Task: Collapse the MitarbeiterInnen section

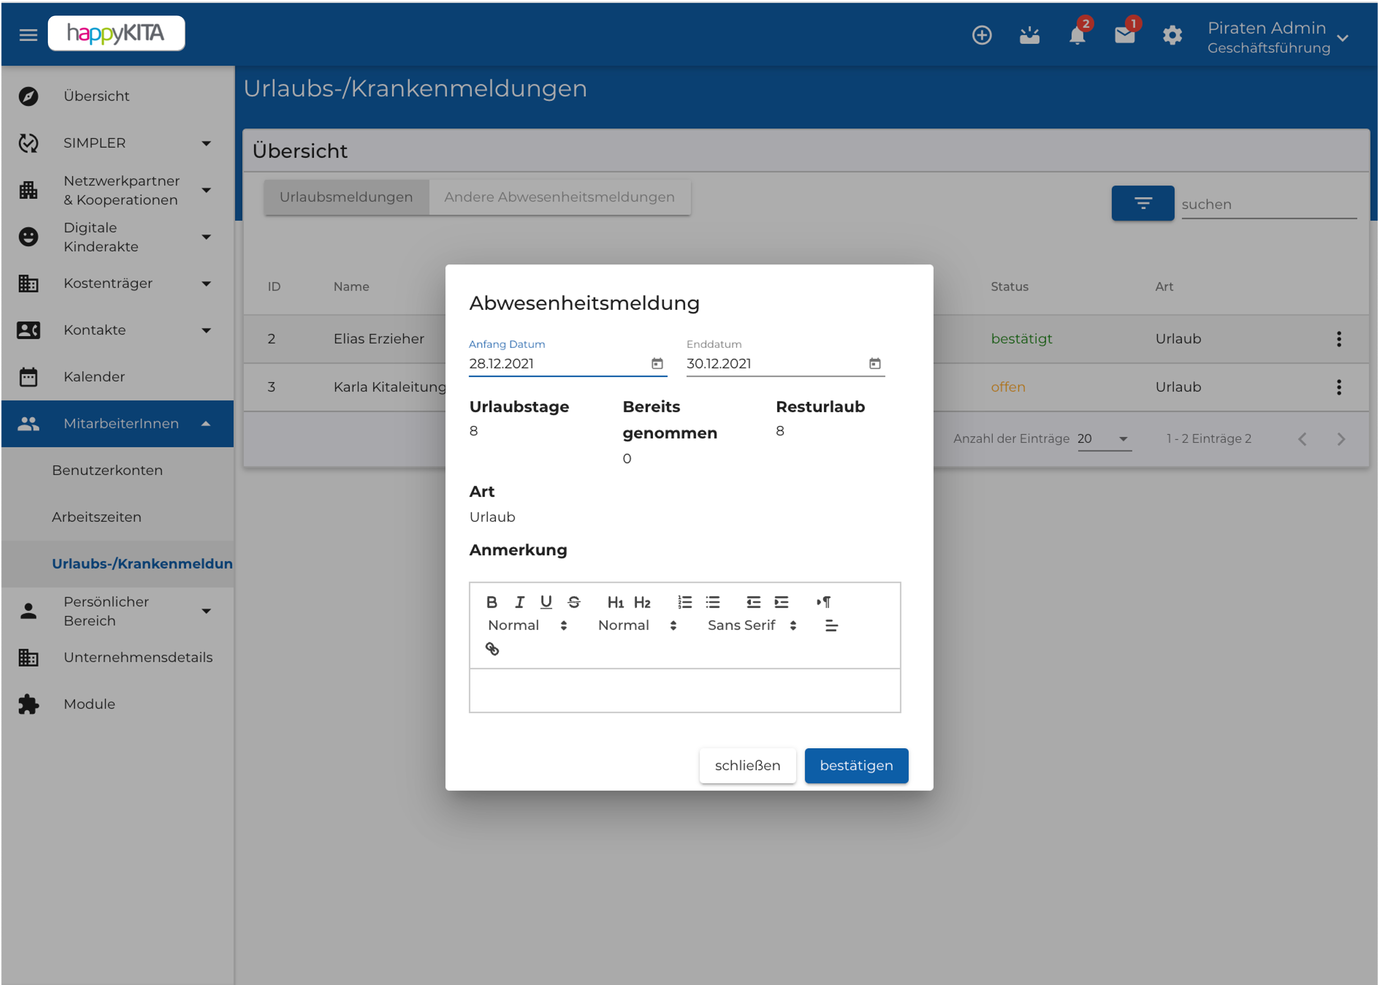Action: (117, 423)
